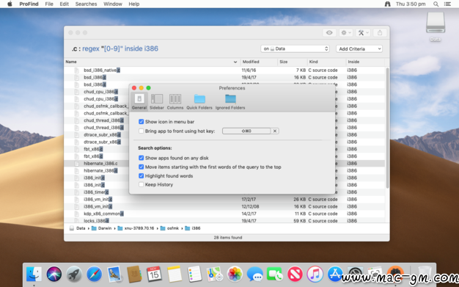The width and height of the screenshot is (459, 287).
Task: Open the Quick Folders preferences tab
Action: [x=199, y=101]
